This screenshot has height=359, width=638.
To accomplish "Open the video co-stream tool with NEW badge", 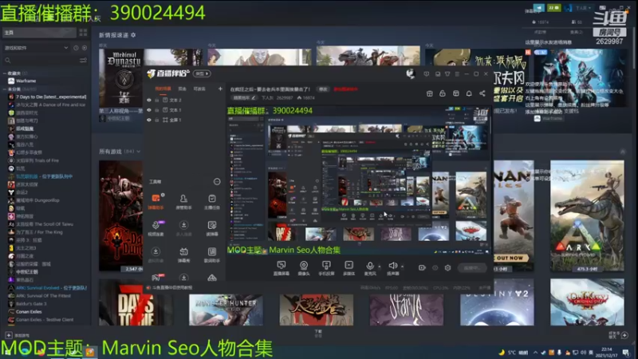I will 156,228.
